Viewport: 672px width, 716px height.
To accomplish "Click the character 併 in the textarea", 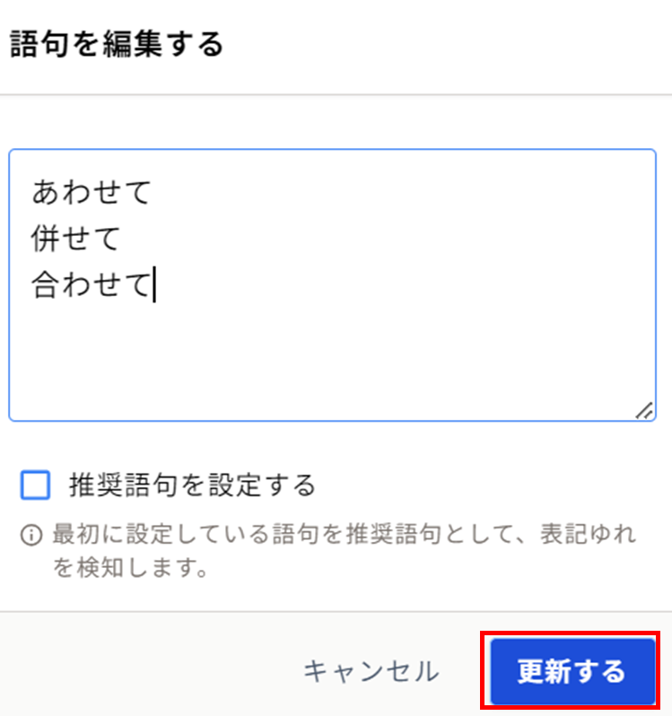I will pyautogui.click(x=45, y=239).
